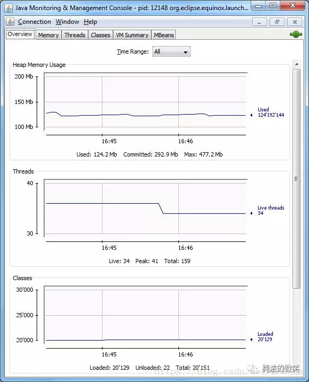The image size is (309, 382).
Task: Click the scrollbar up arrow
Action: (x=297, y=64)
